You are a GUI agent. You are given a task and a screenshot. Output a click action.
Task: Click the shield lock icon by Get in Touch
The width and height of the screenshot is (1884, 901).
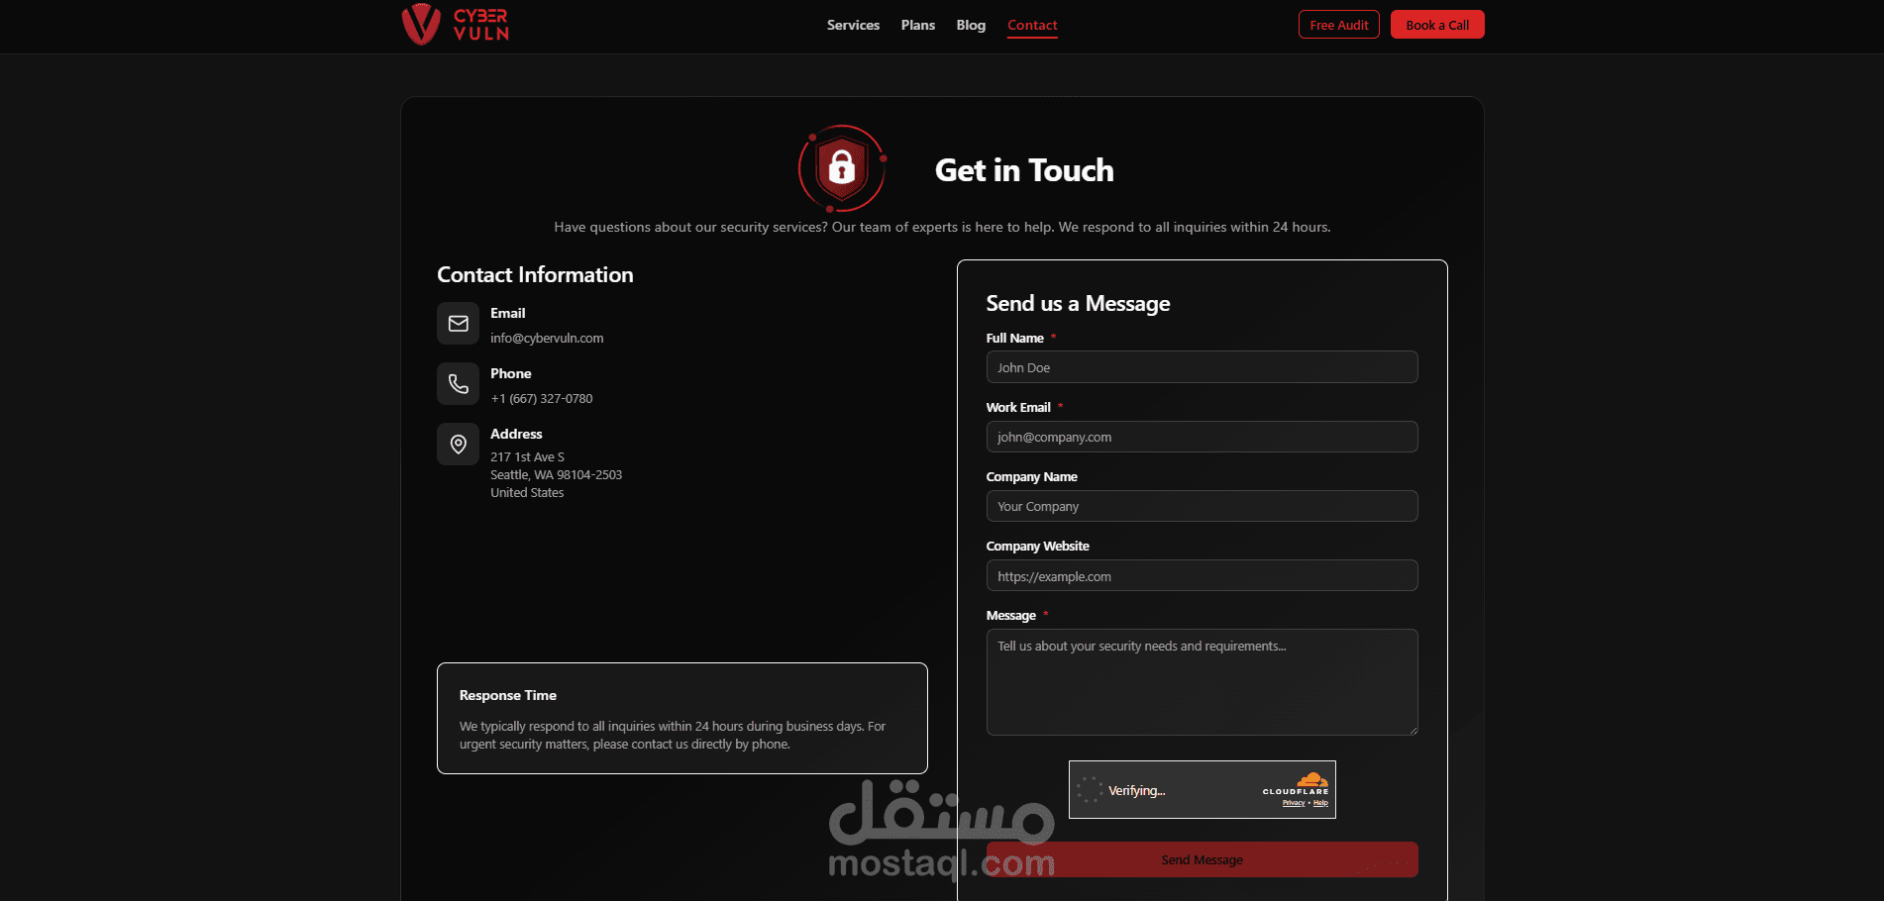[x=842, y=168]
